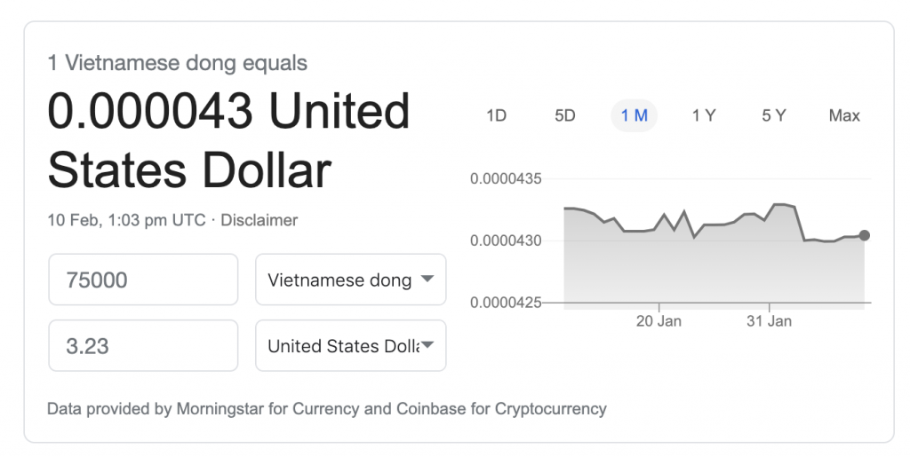Screen dimensions: 910x457
Task: Show the 1 Y exchange rate history
Action: pyautogui.click(x=704, y=115)
